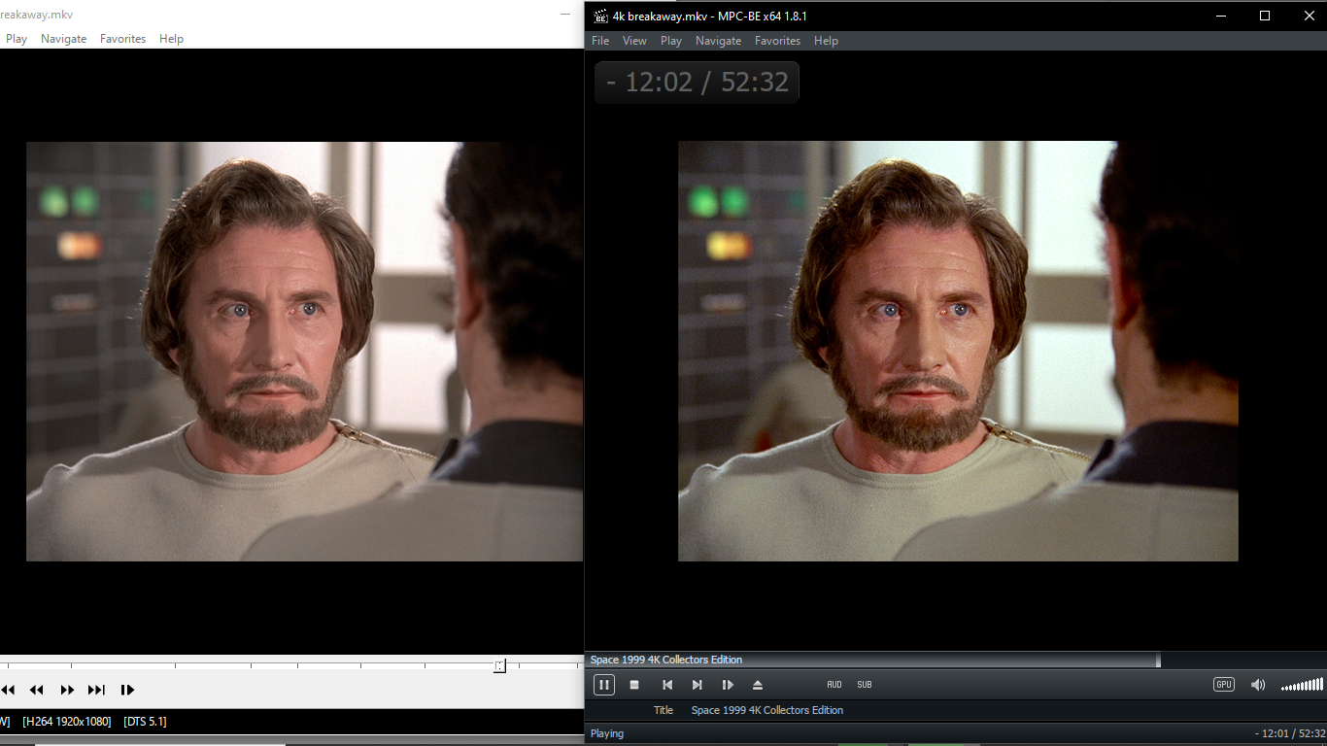Viewport: 1327px width, 746px height.
Task: Open the Play menu in the left player
Action: pyautogui.click(x=17, y=39)
